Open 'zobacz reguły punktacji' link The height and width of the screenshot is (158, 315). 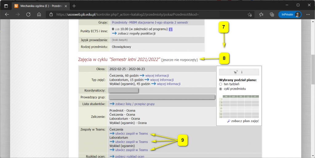pos(137,33)
